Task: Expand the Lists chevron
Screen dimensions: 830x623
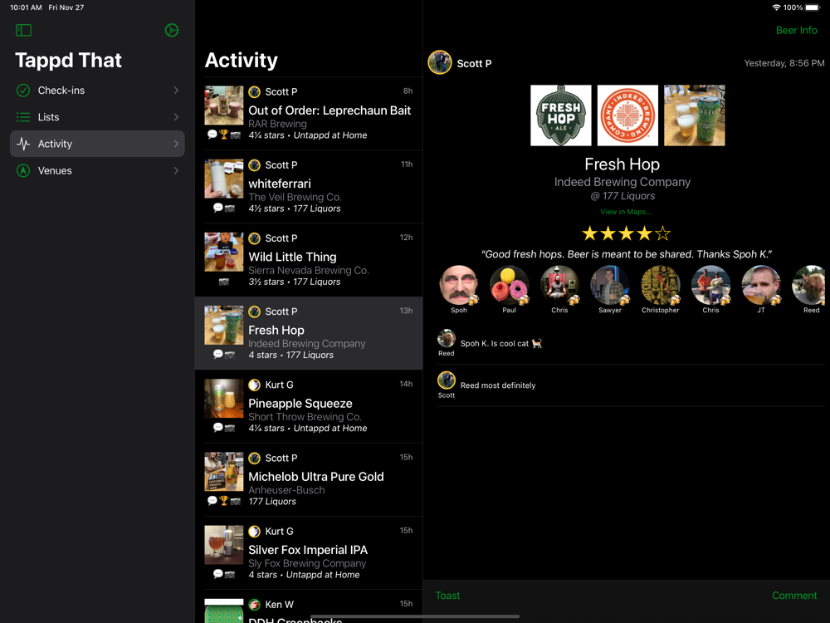Action: 176,117
